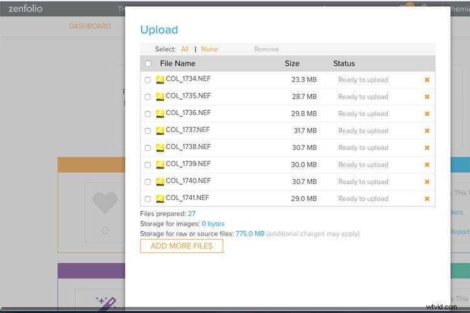The height and width of the screenshot is (313, 470).
Task: Click the heart favorites icon on dashboard
Action: coord(105,203)
